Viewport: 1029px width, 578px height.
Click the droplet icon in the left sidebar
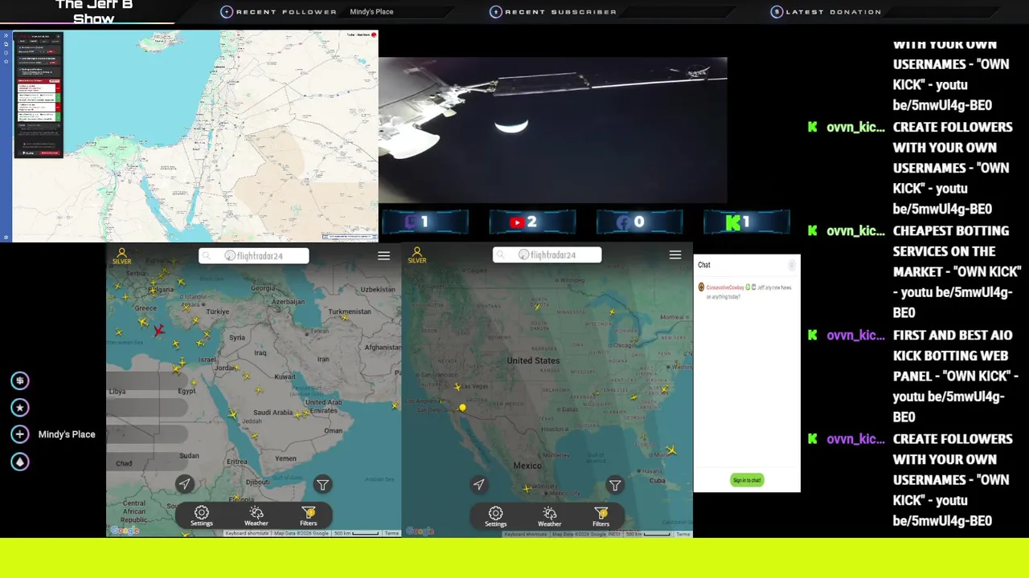click(20, 462)
